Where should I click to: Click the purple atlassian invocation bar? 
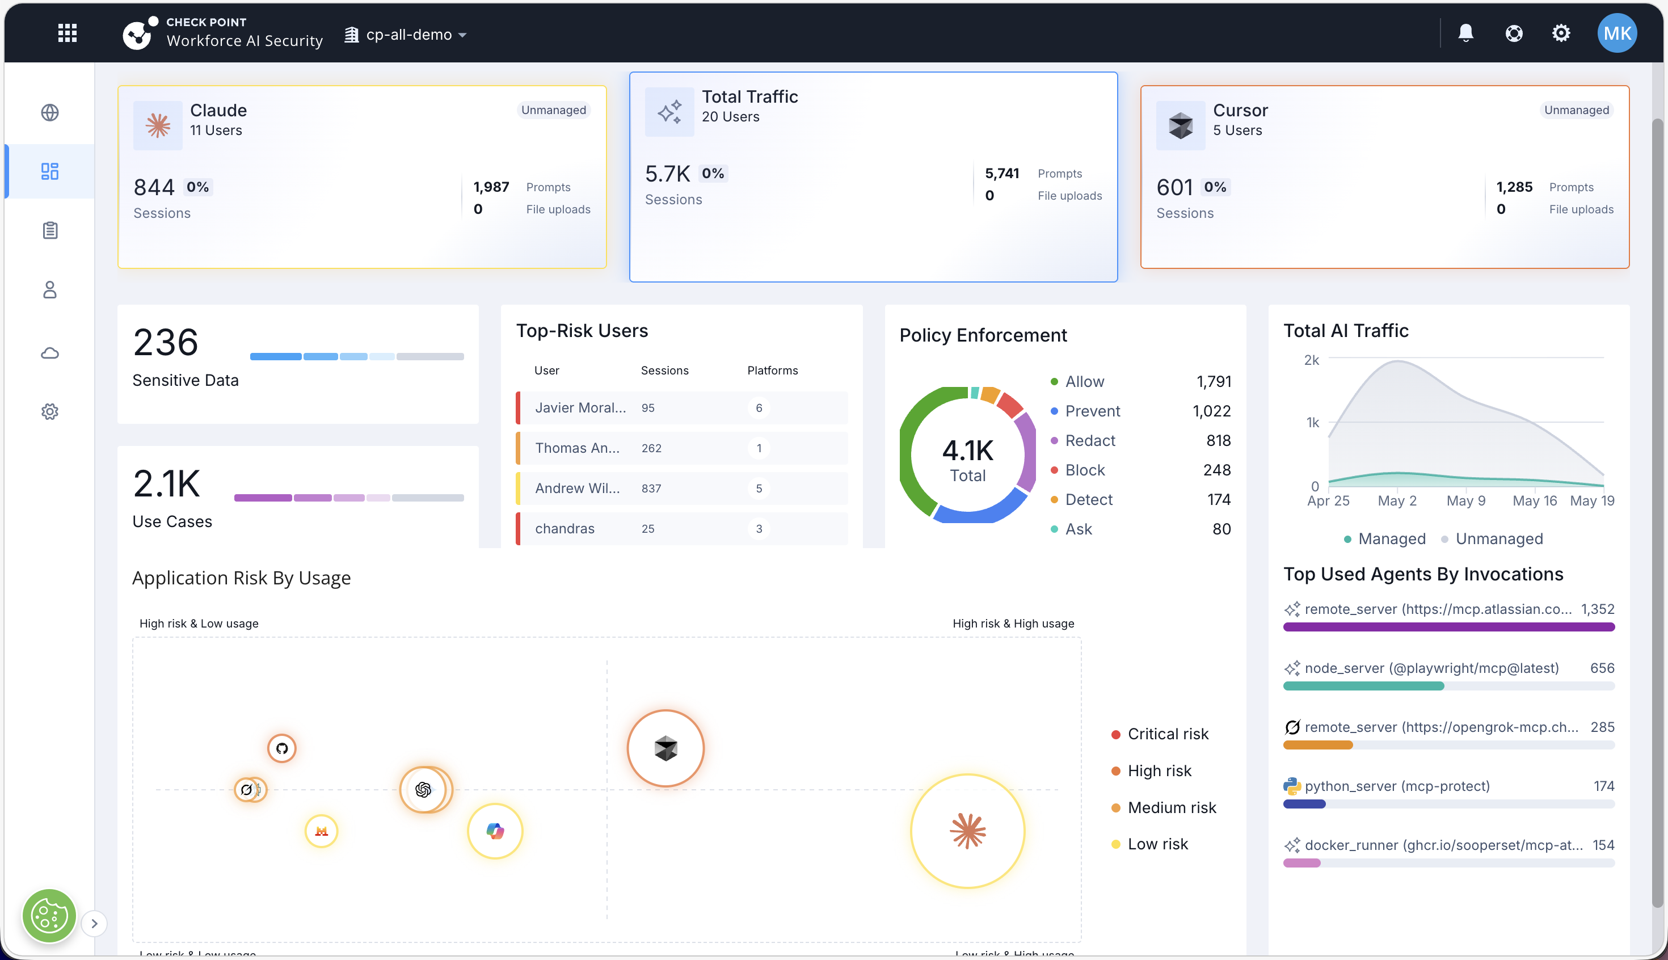[x=1449, y=627]
